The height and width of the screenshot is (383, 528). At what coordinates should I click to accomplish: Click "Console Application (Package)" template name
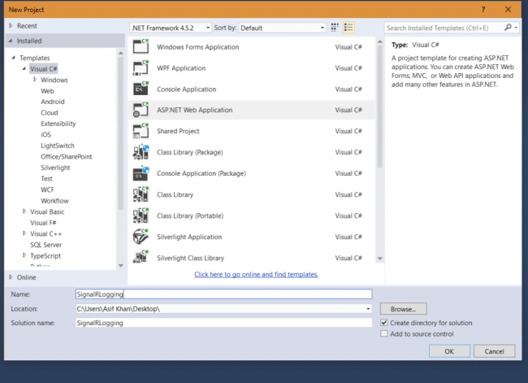click(x=201, y=173)
